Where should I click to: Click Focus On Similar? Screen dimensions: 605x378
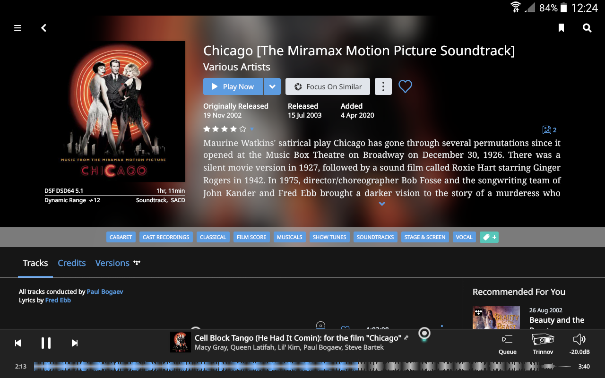(x=328, y=86)
